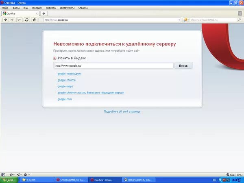Screen dimensions: 244x183
Task: Toggle the panels button in status bar
Action: pyautogui.click(x=3, y=175)
